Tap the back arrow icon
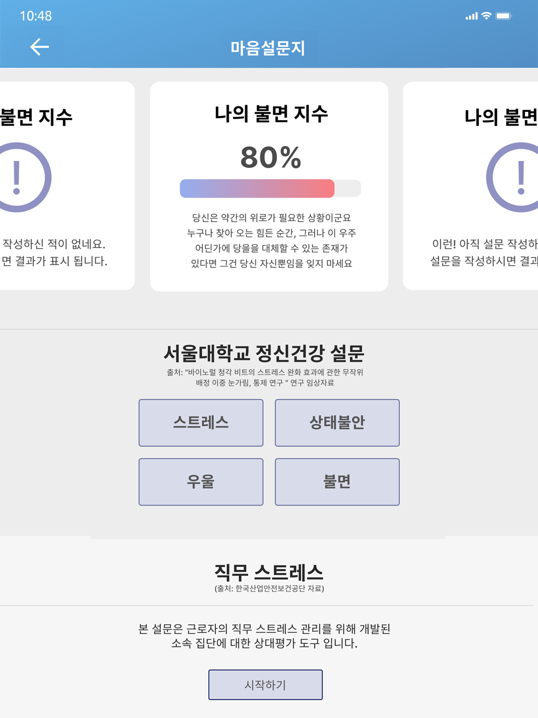The width and height of the screenshot is (538, 718). [39, 47]
